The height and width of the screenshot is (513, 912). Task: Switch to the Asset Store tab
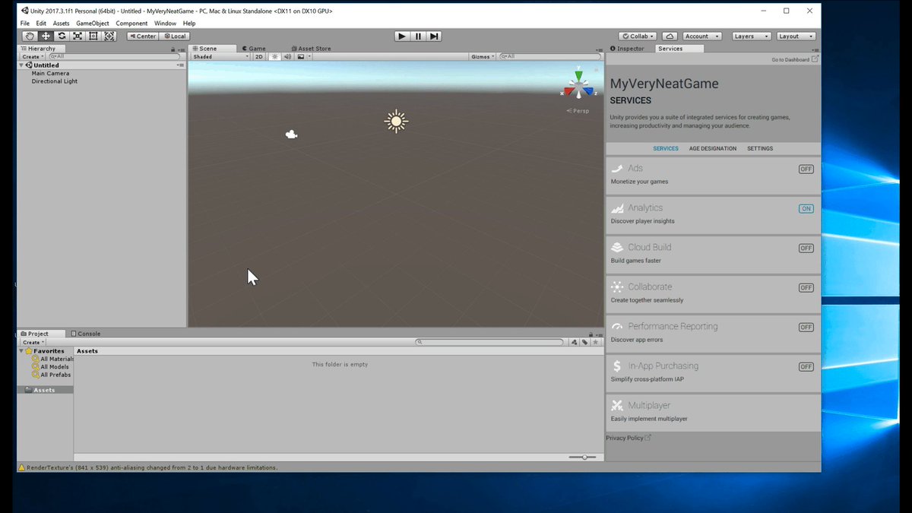coord(310,49)
